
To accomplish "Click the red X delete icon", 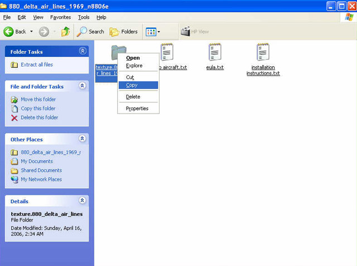I will (x=15, y=118).
